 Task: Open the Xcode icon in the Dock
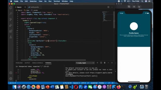pyautogui.click(x=80, y=87)
